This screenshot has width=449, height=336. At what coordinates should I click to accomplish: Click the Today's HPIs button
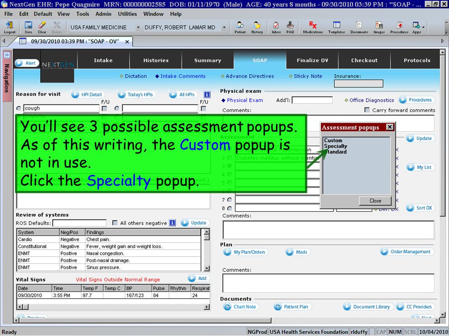(136, 95)
